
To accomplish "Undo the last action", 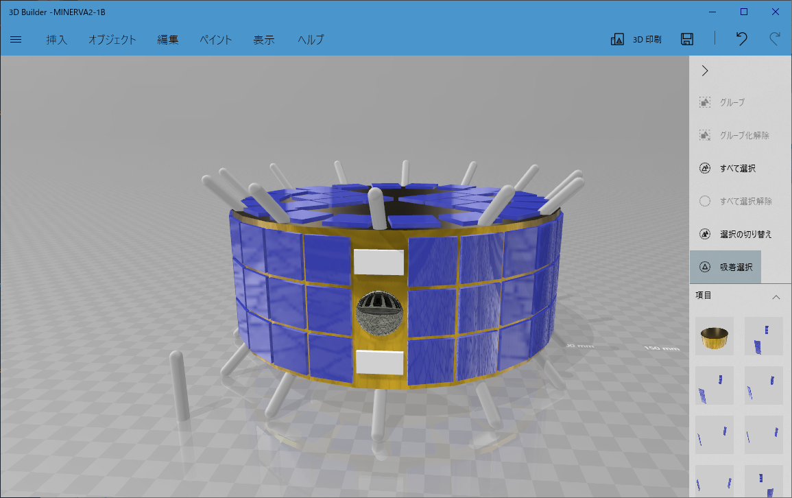I will pos(741,39).
